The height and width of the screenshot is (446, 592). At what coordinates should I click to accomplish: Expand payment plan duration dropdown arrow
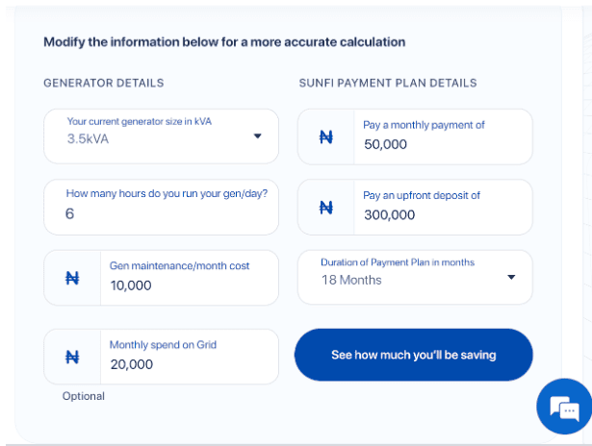point(511,277)
